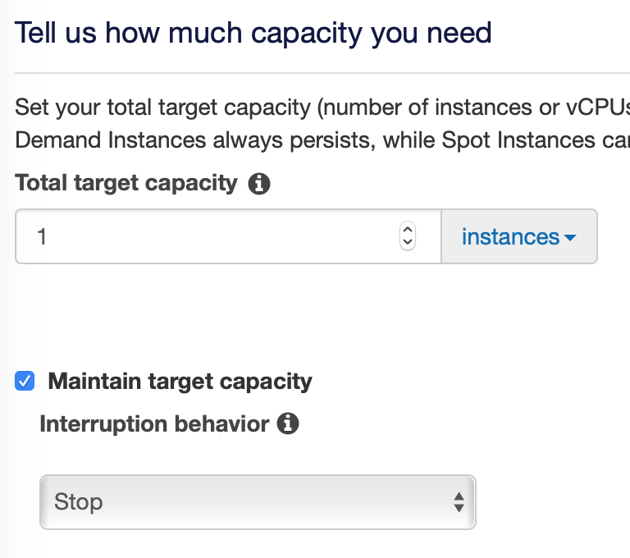Click the Demand Instances always persists text
Viewport: 630px width, 558px height.
point(322,140)
